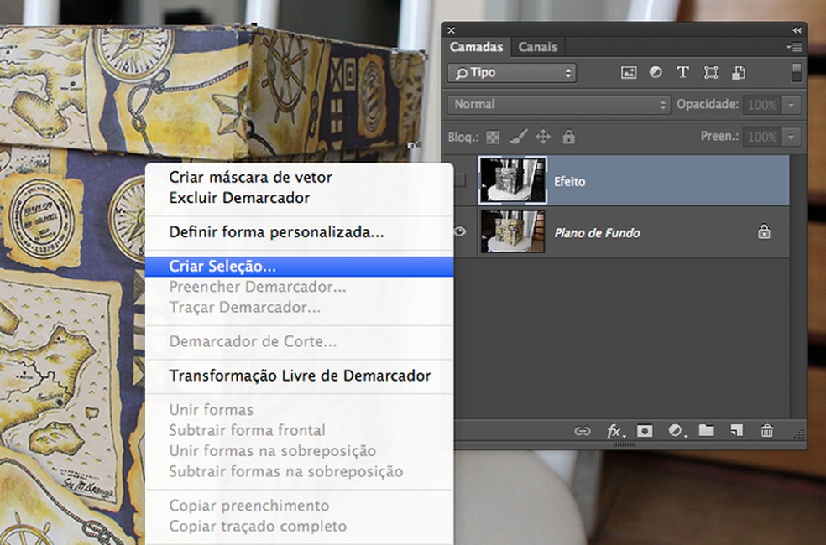Choose Excluir Demarcador
This screenshot has height=545, width=826.
point(299,198)
